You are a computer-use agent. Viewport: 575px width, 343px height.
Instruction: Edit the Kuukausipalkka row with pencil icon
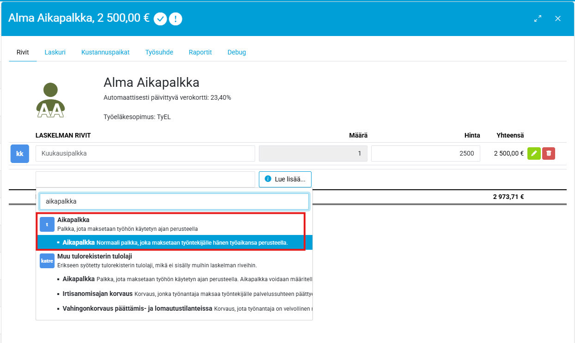click(x=534, y=154)
